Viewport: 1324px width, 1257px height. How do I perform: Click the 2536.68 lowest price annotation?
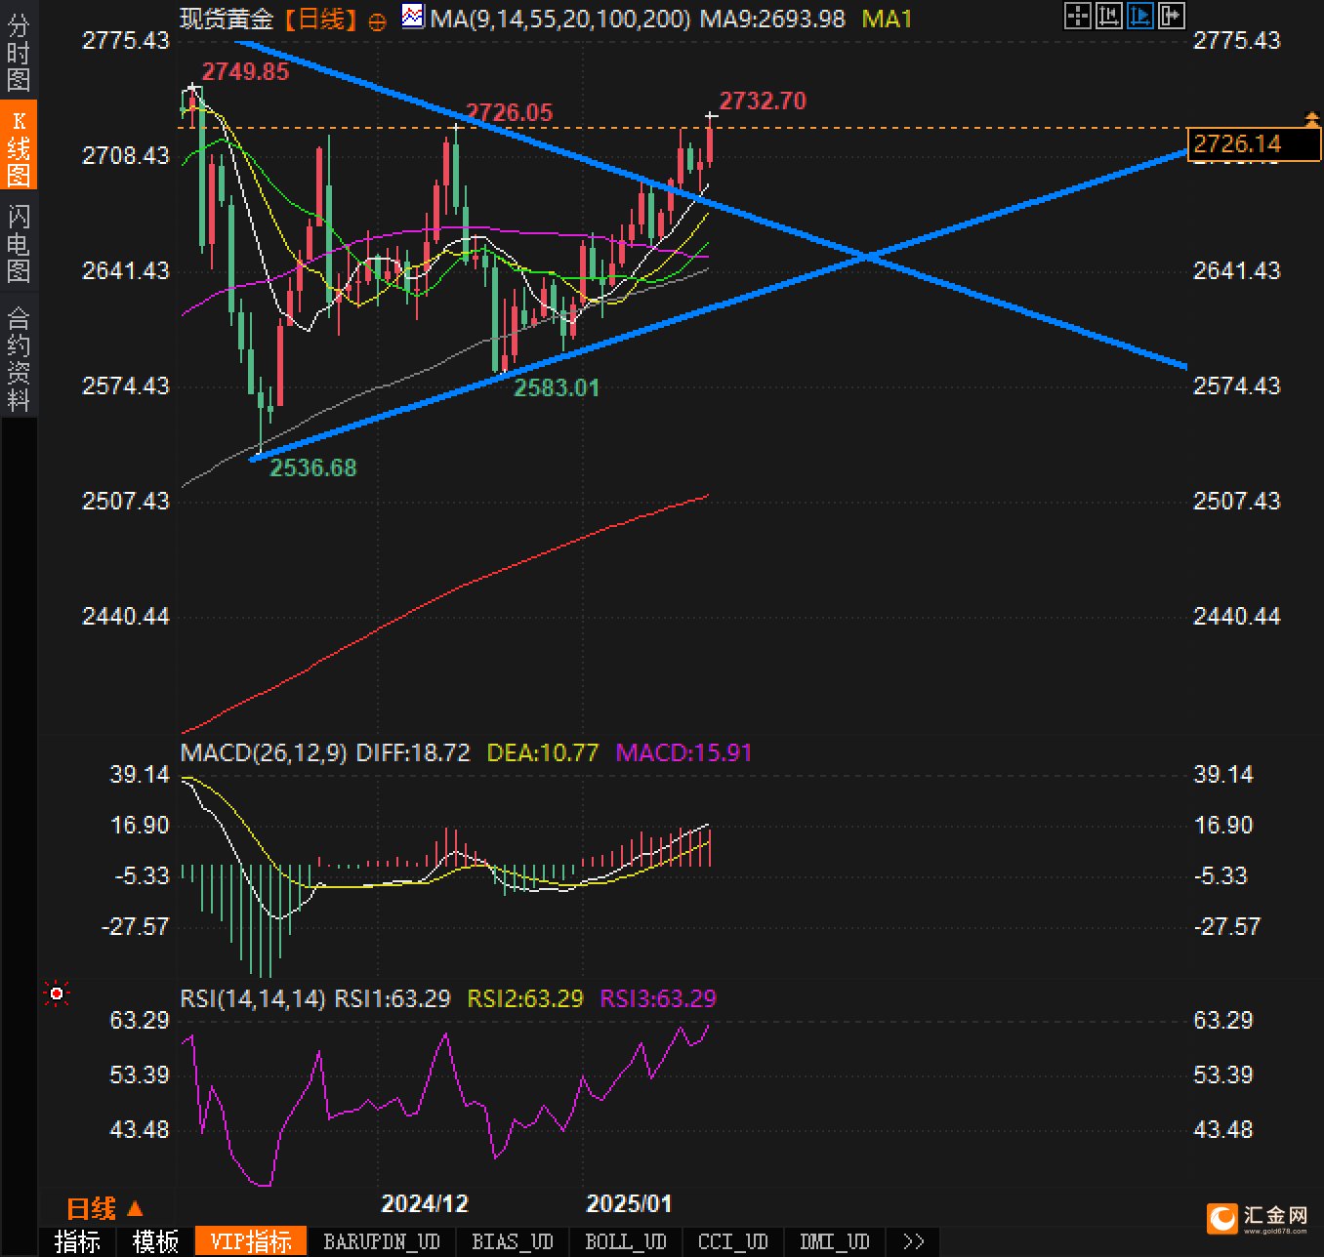click(x=312, y=467)
